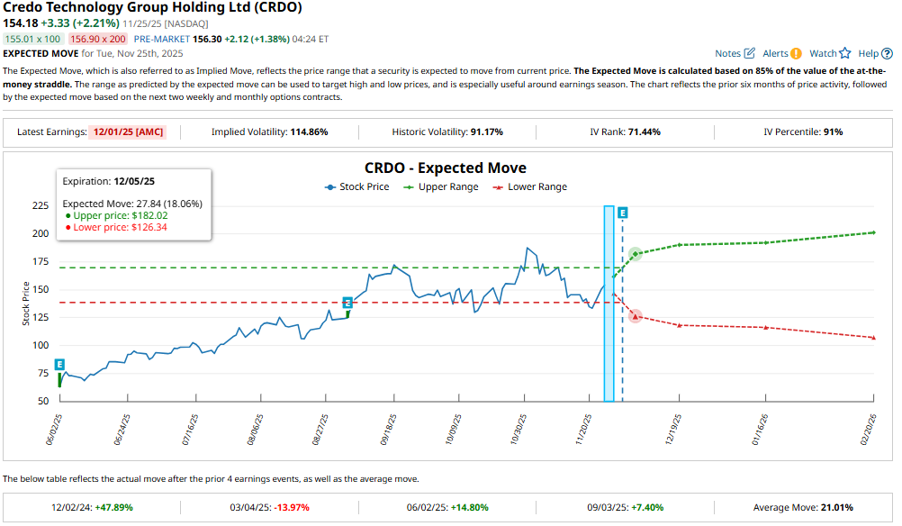This screenshot has height=526, width=902.
Task: Toggle the Lower Range series in legend
Action: (x=529, y=187)
